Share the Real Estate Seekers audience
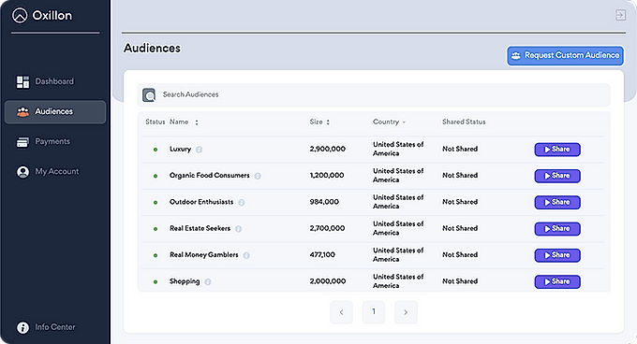 (557, 229)
